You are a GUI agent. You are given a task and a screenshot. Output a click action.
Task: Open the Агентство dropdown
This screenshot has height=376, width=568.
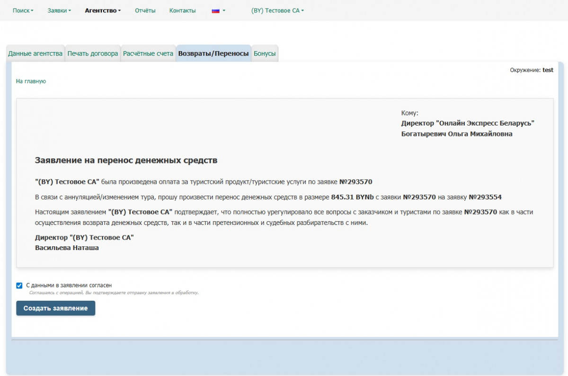pos(103,10)
